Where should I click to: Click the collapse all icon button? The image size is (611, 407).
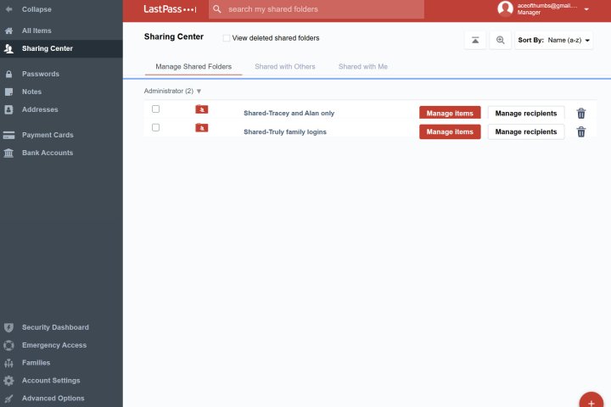point(475,40)
